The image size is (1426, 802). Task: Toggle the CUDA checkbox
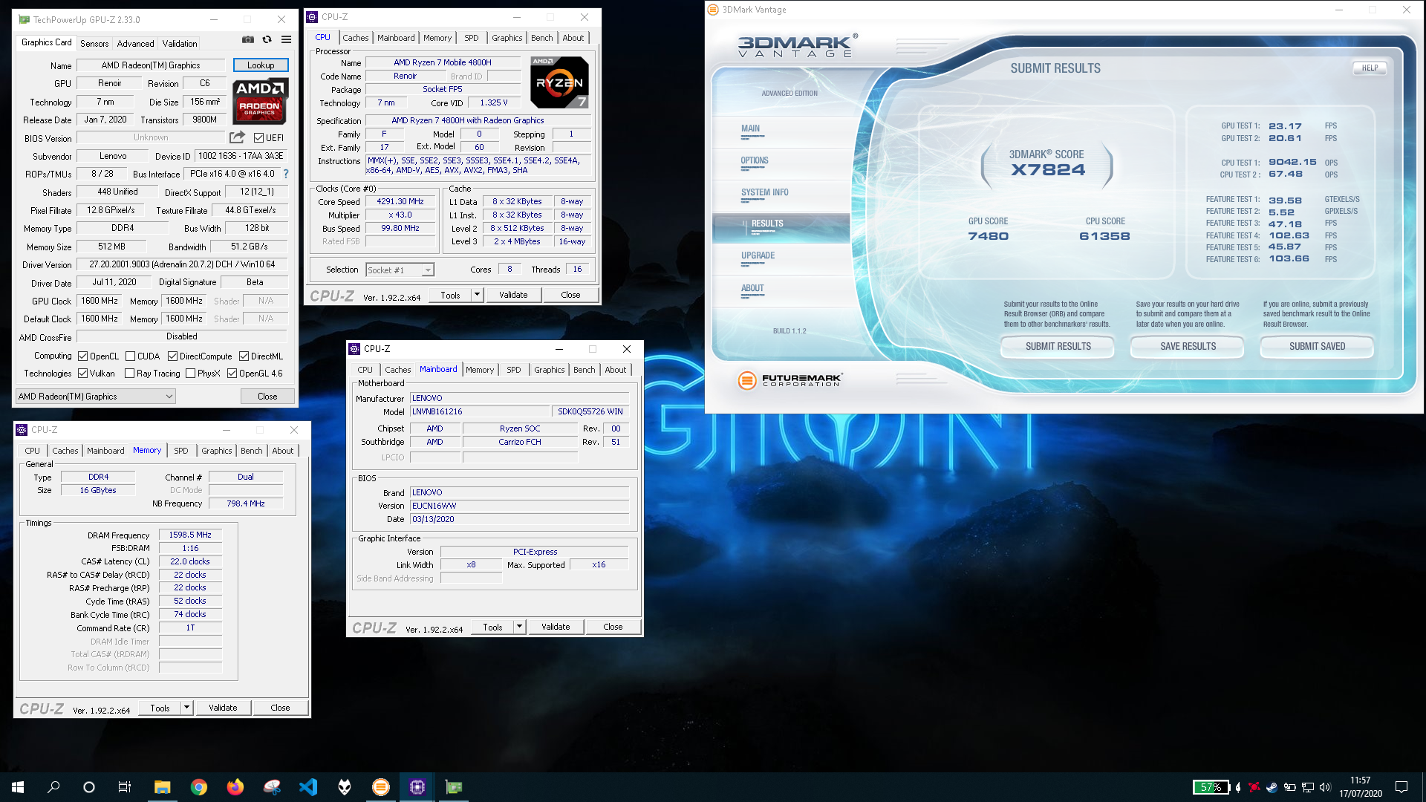131,356
